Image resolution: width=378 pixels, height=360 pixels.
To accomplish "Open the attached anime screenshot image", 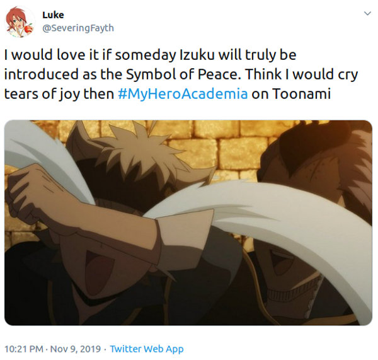I will (188, 223).
